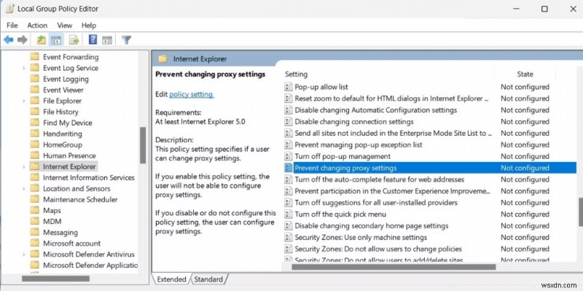Open the Action menu
583x291 pixels.
tap(37, 26)
